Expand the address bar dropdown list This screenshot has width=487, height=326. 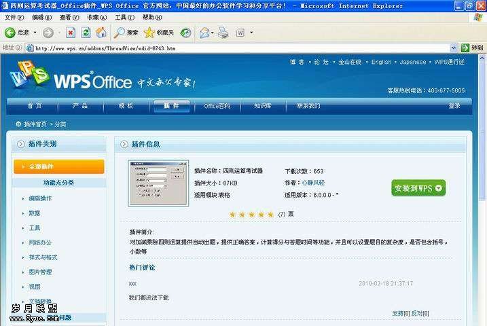(x=453, y=48)
